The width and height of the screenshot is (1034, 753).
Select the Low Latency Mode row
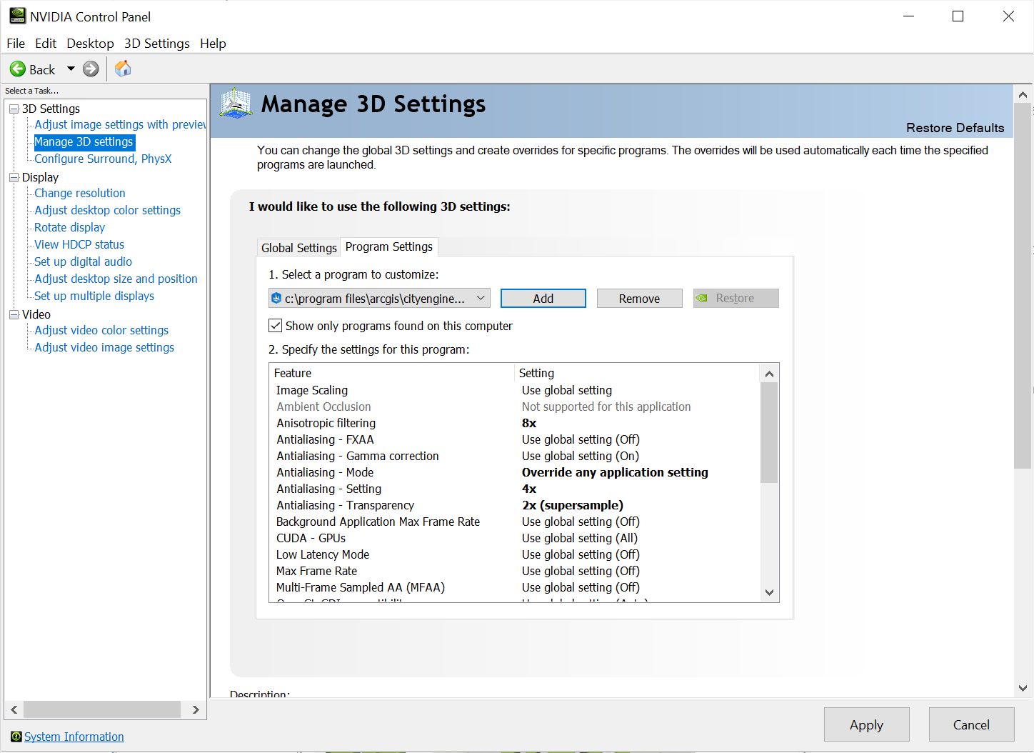click(515, 554)
